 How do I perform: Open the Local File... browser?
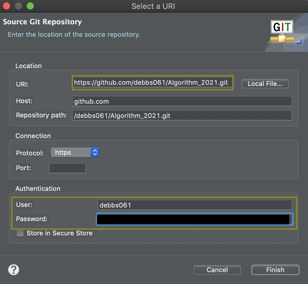point(265,84)
